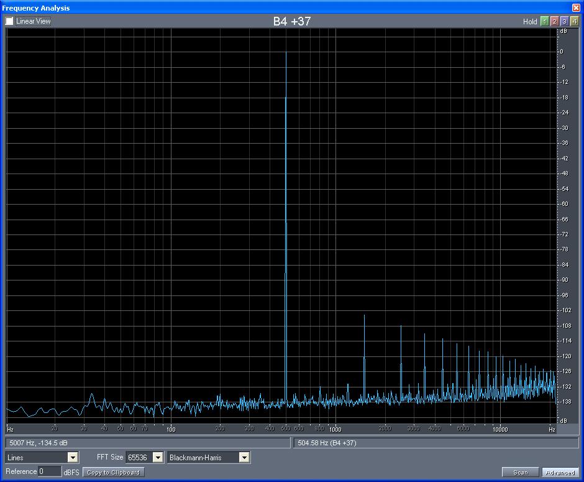Click the Reference dBFS input field

(50, 471)
